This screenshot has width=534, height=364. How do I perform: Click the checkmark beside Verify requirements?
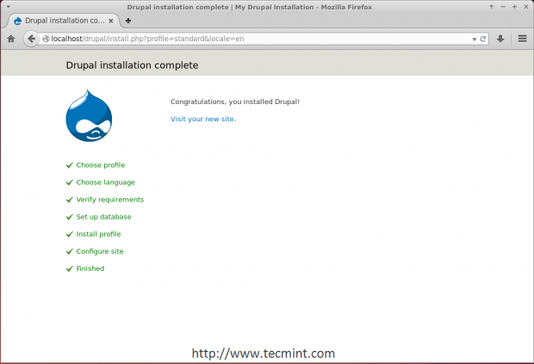pyautogui.click(x=70, y=200)
